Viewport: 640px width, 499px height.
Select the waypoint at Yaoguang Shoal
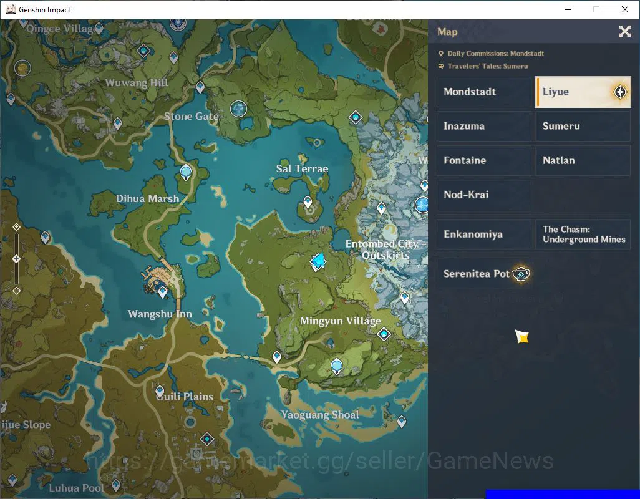pyautogui.click(x=402, y=422)
